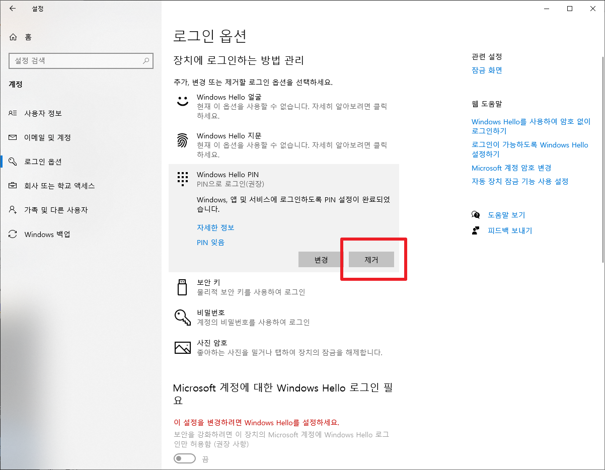Click the back arrow icon
The image size is (605, 470).
pos(13,9)
